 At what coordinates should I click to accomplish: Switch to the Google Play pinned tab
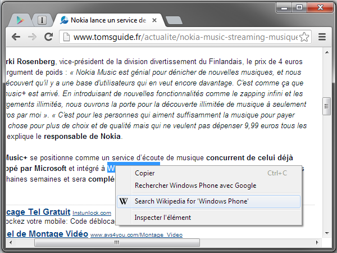20,20
